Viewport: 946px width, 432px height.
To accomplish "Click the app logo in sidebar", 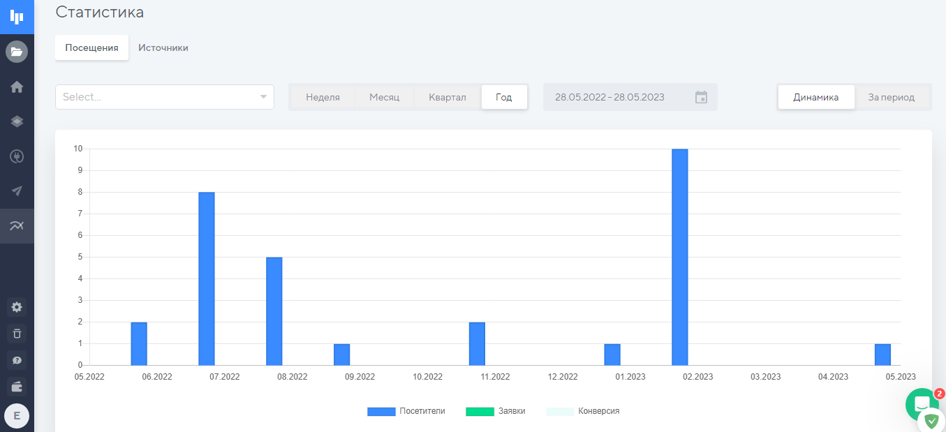I will [x=17, y=17].
